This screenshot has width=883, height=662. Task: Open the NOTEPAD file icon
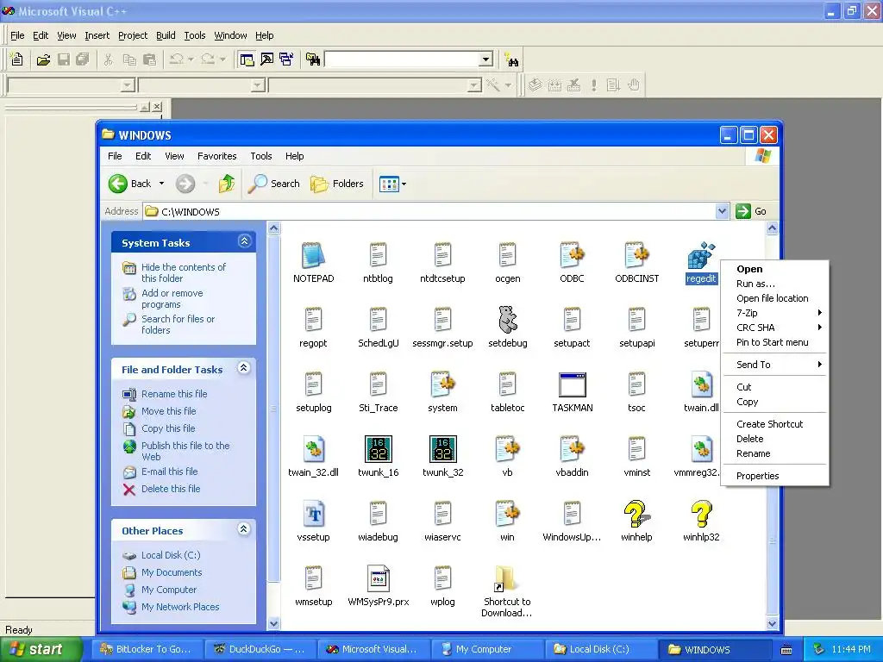click(x=313, y=255)
